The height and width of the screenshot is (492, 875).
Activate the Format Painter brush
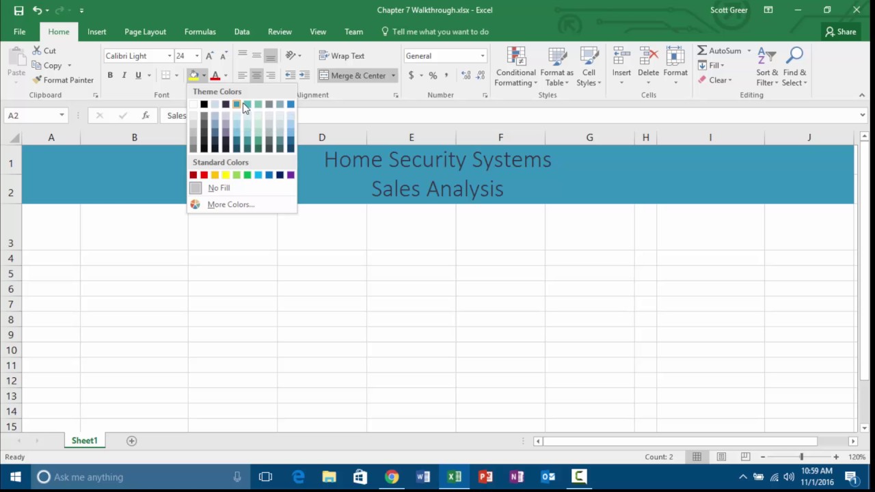coord(37,80)
